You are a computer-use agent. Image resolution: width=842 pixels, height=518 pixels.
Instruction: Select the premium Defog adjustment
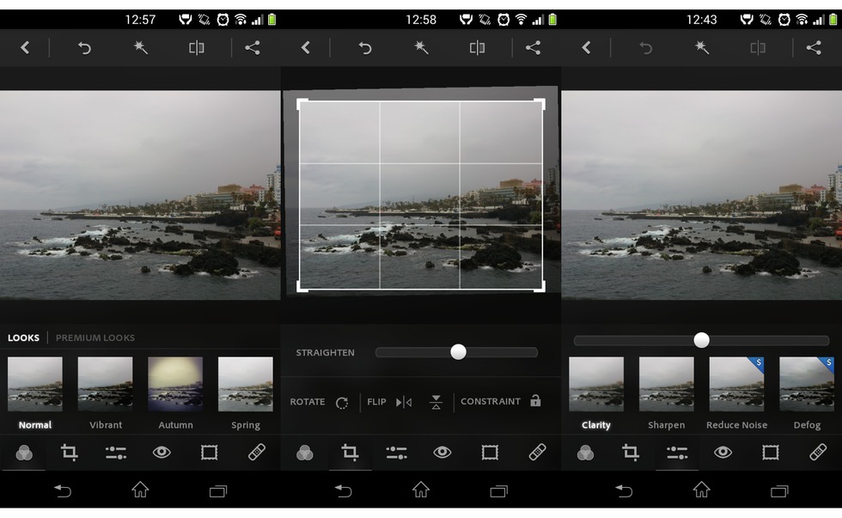807,393
